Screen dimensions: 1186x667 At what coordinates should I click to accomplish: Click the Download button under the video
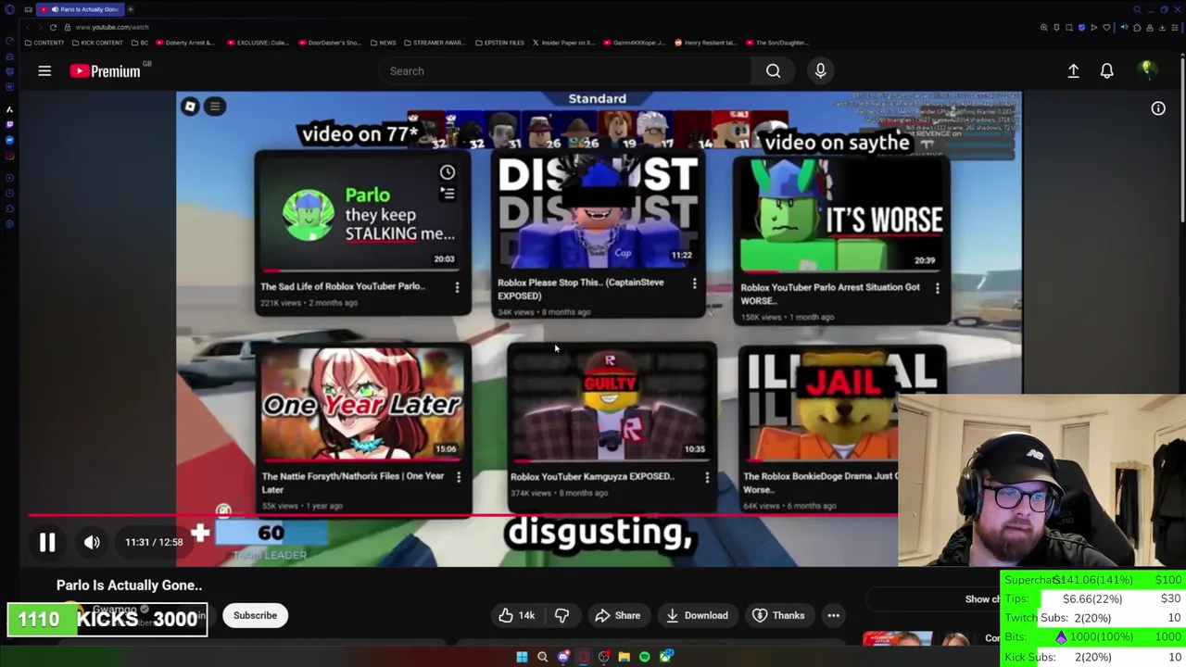click(696, 615)
